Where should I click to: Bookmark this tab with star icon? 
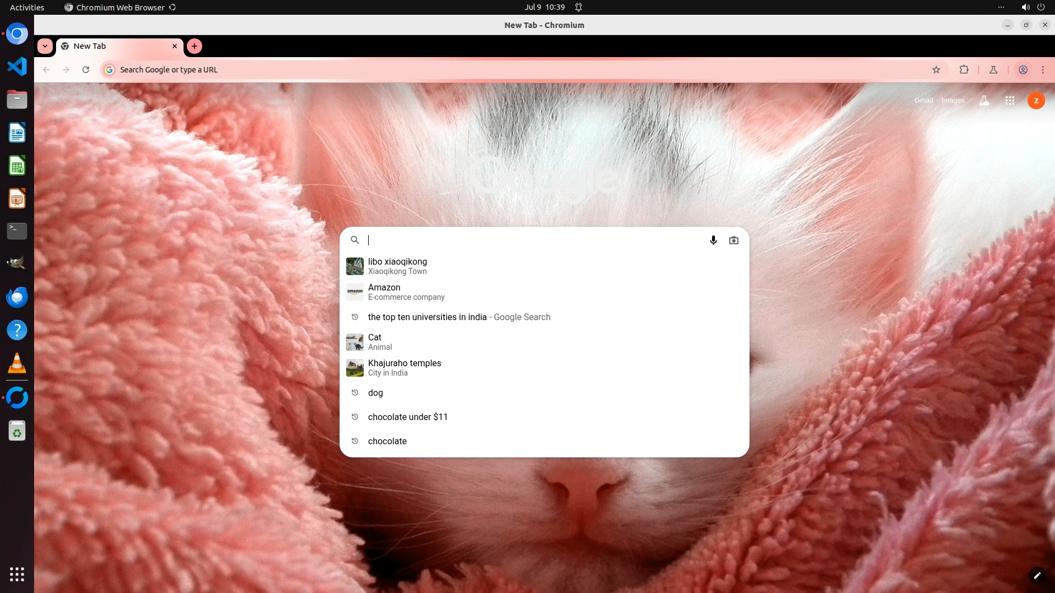[x=936, y=70]
